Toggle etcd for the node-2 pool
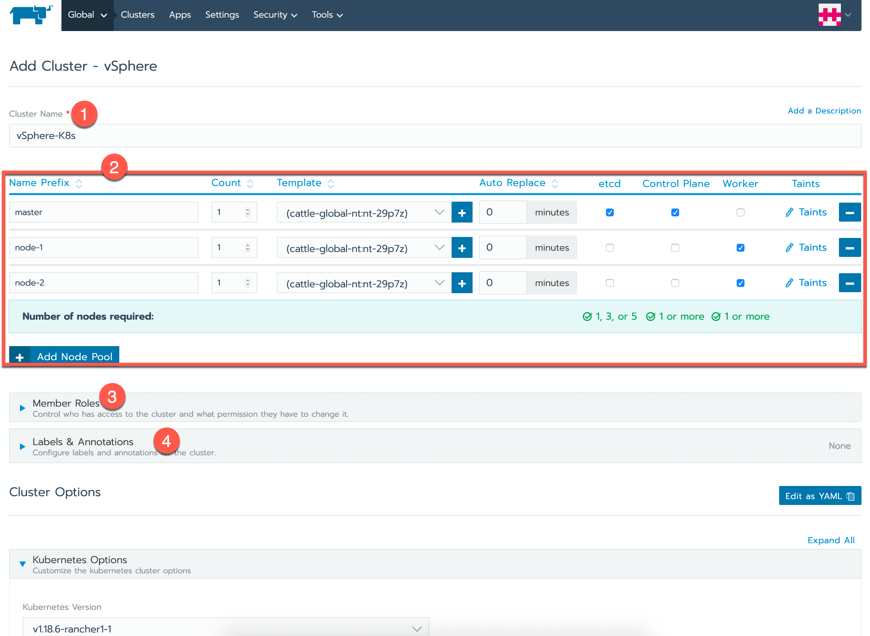The width and height of the screenshot is (870, 636). click(610, 283)
